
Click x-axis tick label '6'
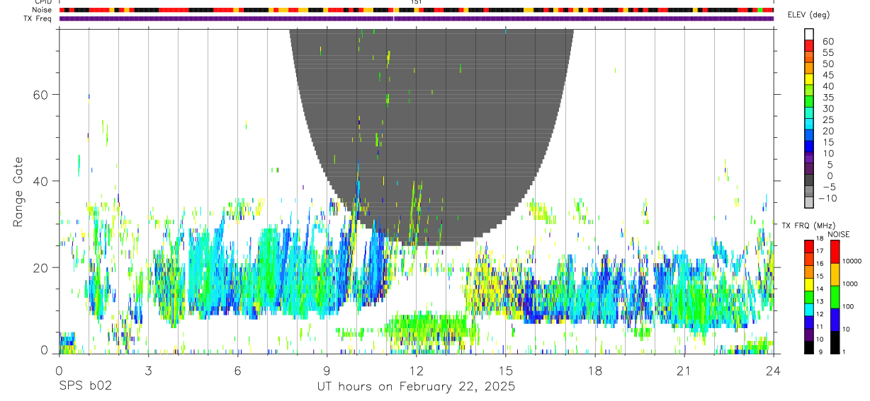click(x=237, y=371)
